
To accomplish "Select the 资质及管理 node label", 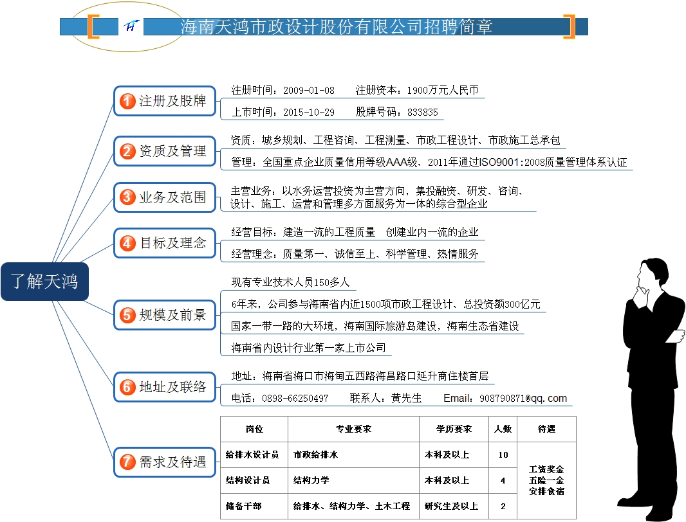I will click(172, 151).
